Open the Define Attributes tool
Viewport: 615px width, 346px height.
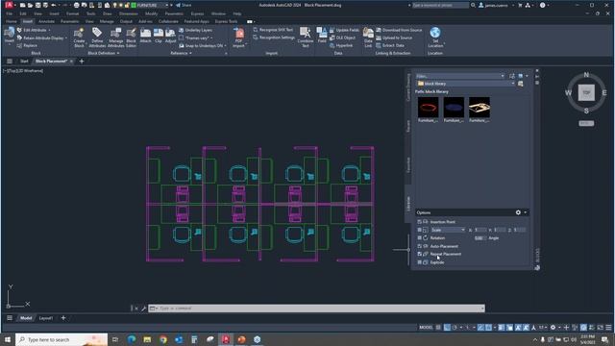point(97,37)
